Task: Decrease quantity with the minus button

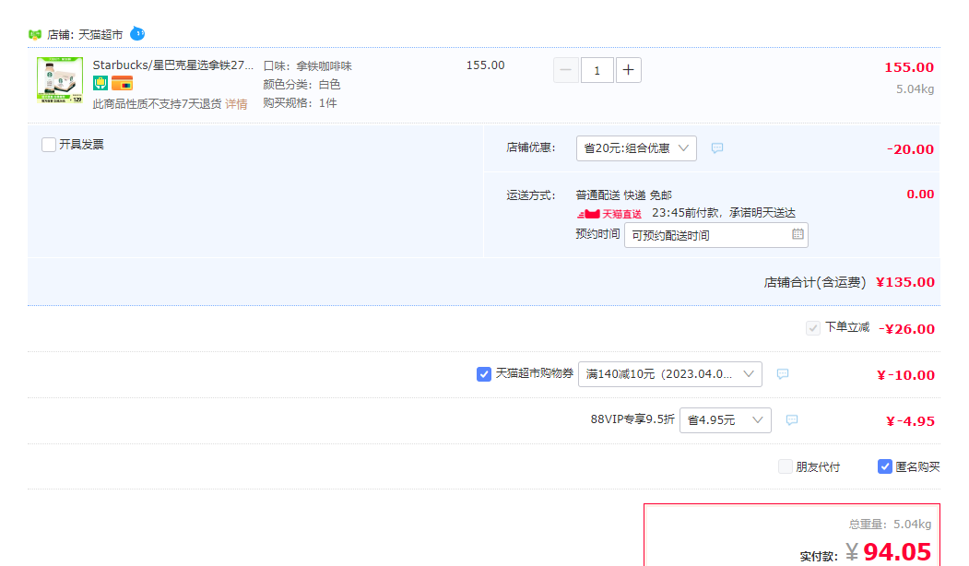Action: tap(565, 70)
